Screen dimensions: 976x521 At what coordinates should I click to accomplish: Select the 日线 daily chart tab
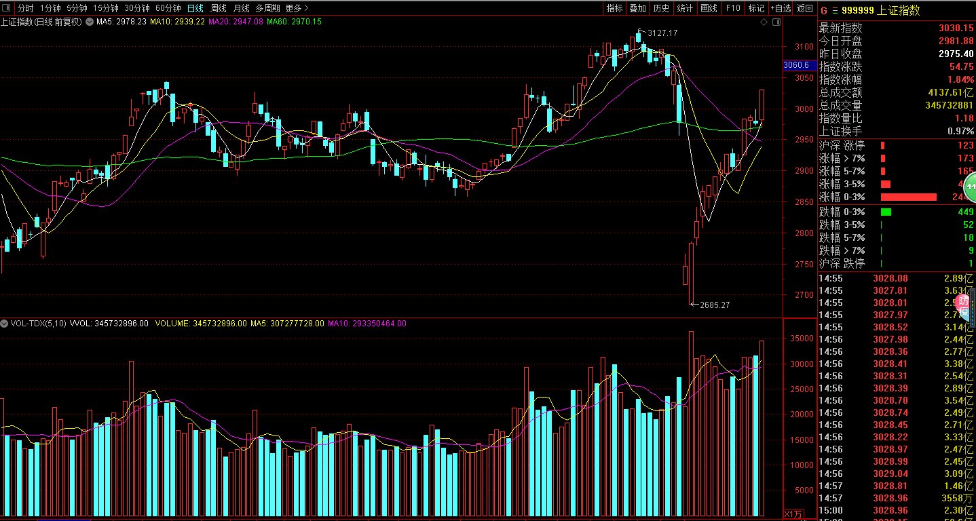(195, 8)
